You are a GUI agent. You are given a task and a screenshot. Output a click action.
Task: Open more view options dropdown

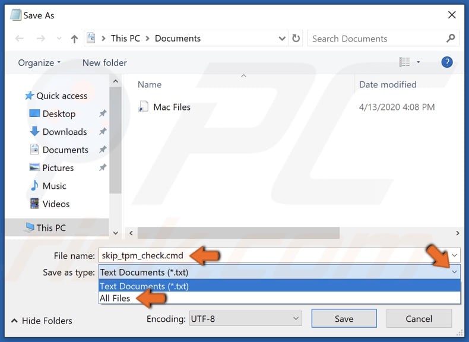point(418,62)
